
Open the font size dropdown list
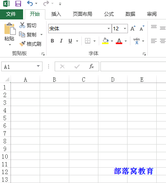(125, 29)
